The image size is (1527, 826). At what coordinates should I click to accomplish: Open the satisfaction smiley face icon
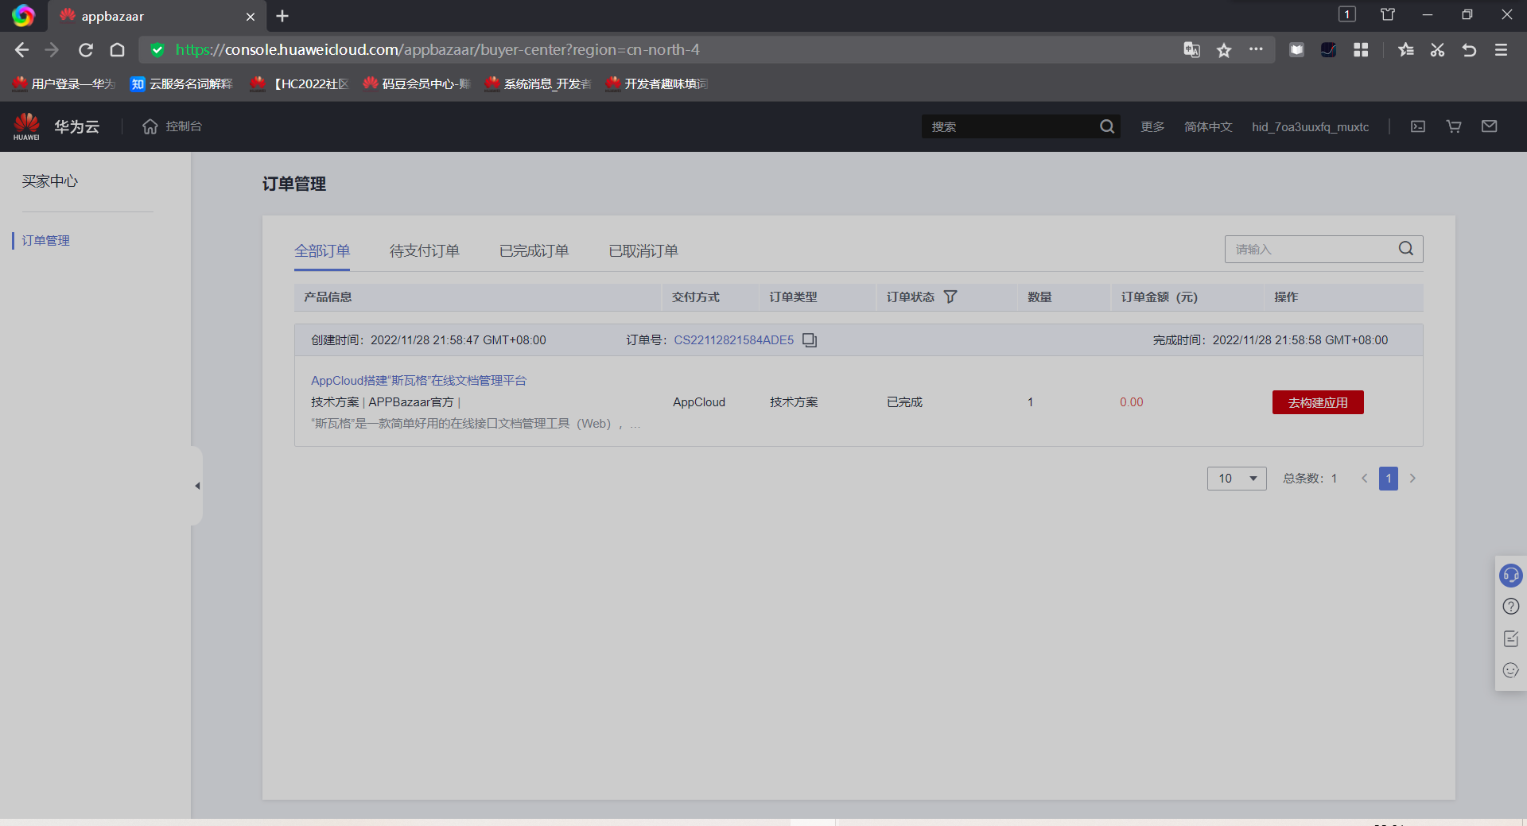1511,670
